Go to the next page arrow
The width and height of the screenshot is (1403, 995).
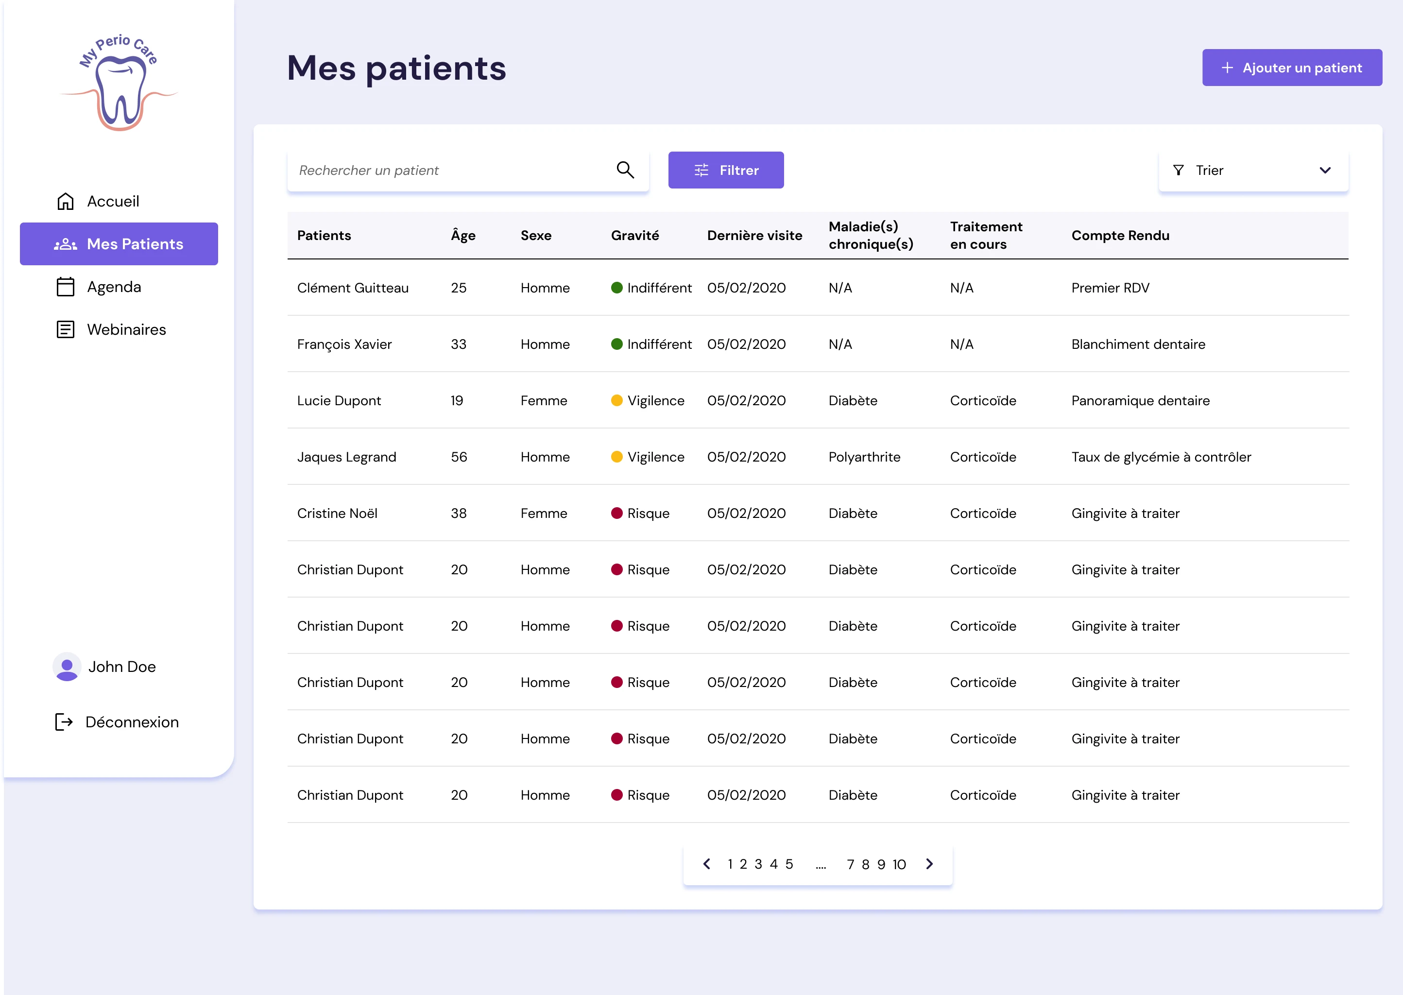929,864
